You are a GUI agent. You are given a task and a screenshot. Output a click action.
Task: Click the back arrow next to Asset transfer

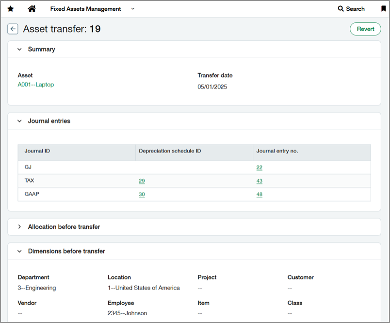coord(13,29)
